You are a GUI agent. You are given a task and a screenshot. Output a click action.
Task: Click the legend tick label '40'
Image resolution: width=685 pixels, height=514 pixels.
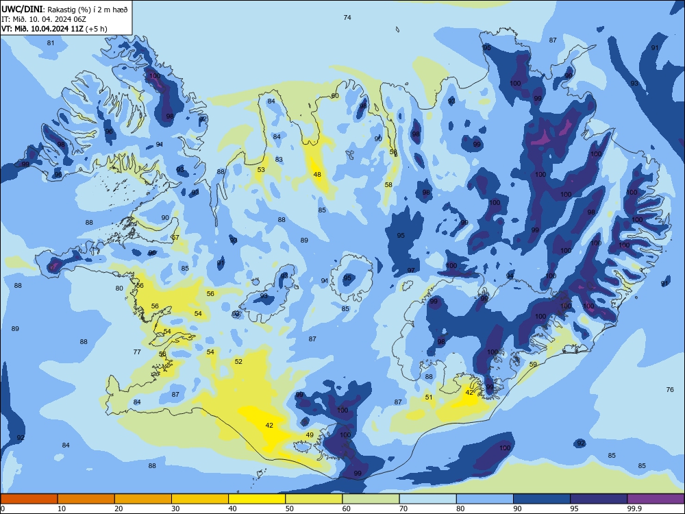[x=233, y=509]
